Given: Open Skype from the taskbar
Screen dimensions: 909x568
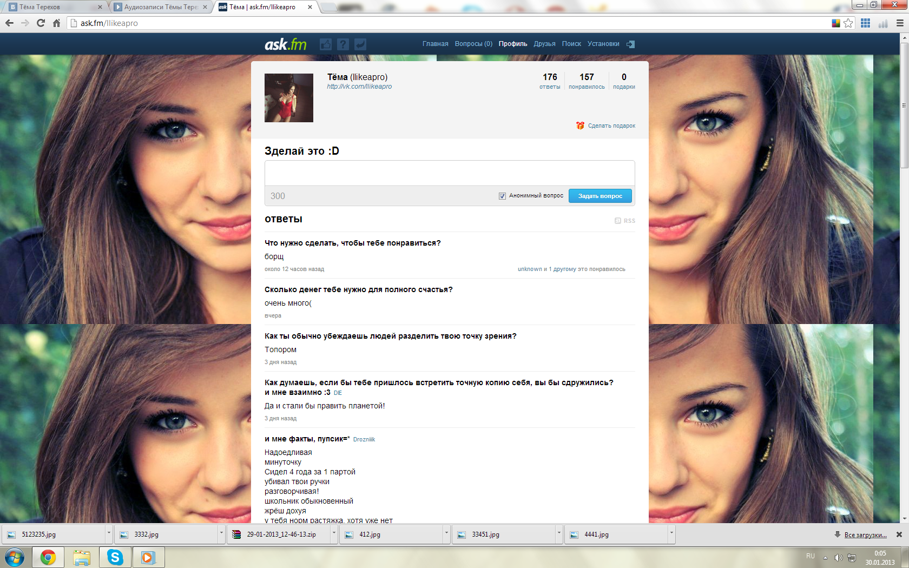Looking at the screenshot, I should [x=115, y=557].
